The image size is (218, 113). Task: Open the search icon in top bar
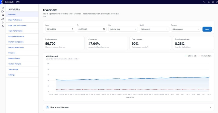[x=204, y=2]
